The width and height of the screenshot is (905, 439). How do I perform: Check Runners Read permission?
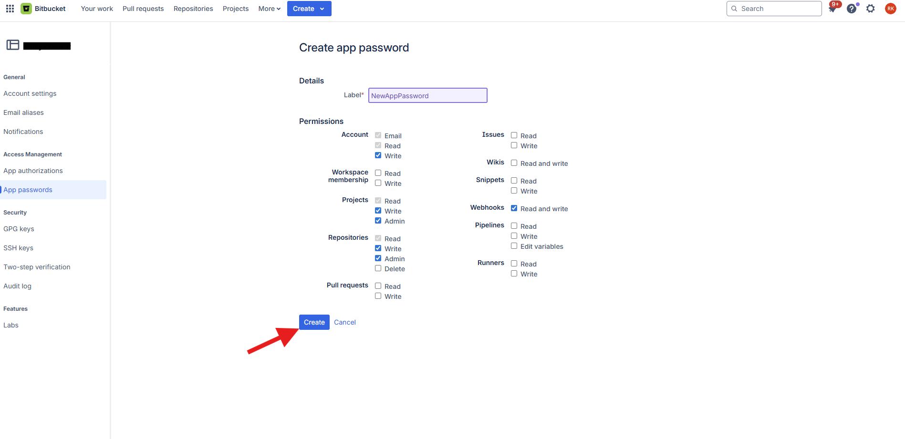[514, 264]
